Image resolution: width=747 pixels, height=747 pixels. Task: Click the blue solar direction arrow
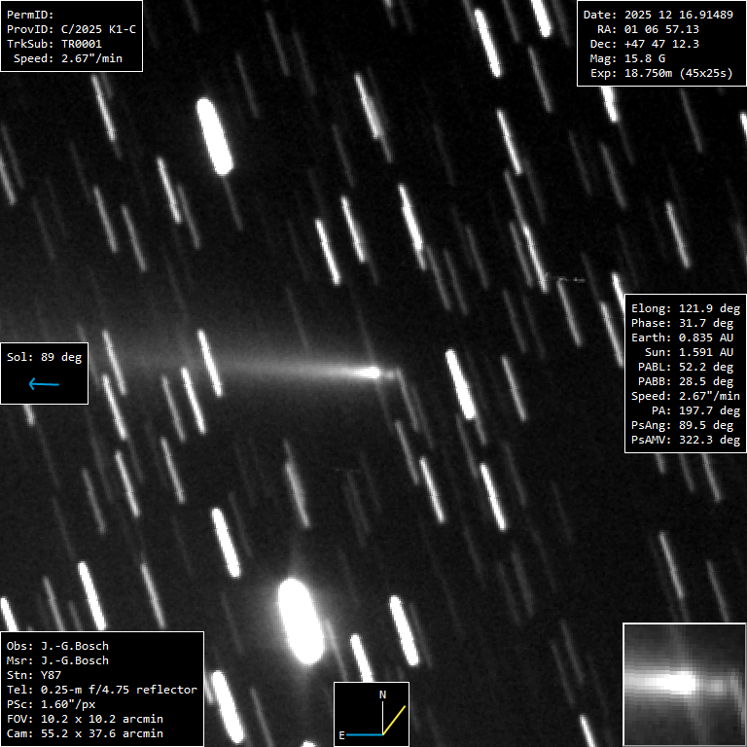[44, 384]
